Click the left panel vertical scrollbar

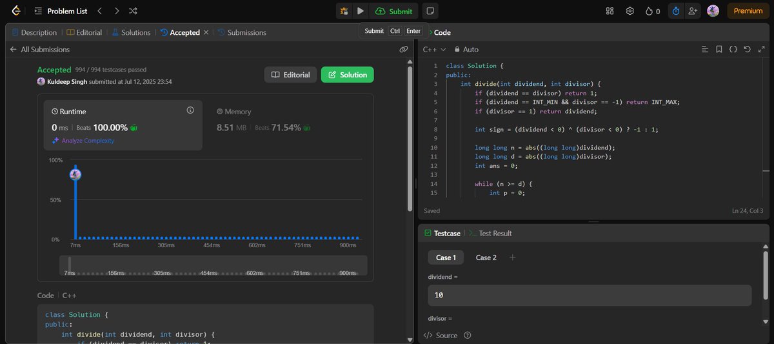click(410, 139)
